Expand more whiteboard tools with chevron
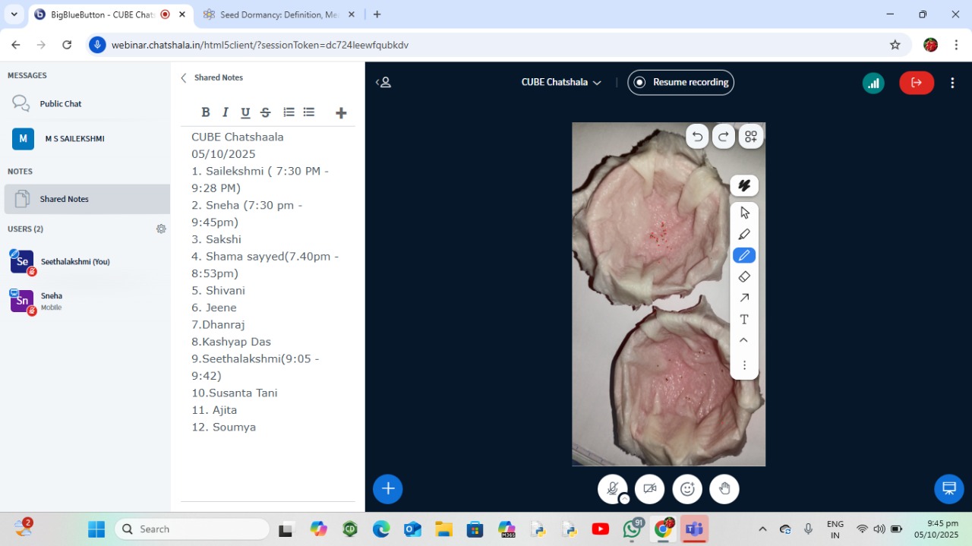The height and width of the screenshot is (546, 972). (x=744, y=340)
